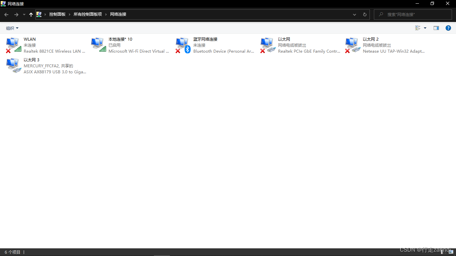Screen dimensions: 456x256
Task: Minimize the 网络连接 window
Action: click(417, 4)
